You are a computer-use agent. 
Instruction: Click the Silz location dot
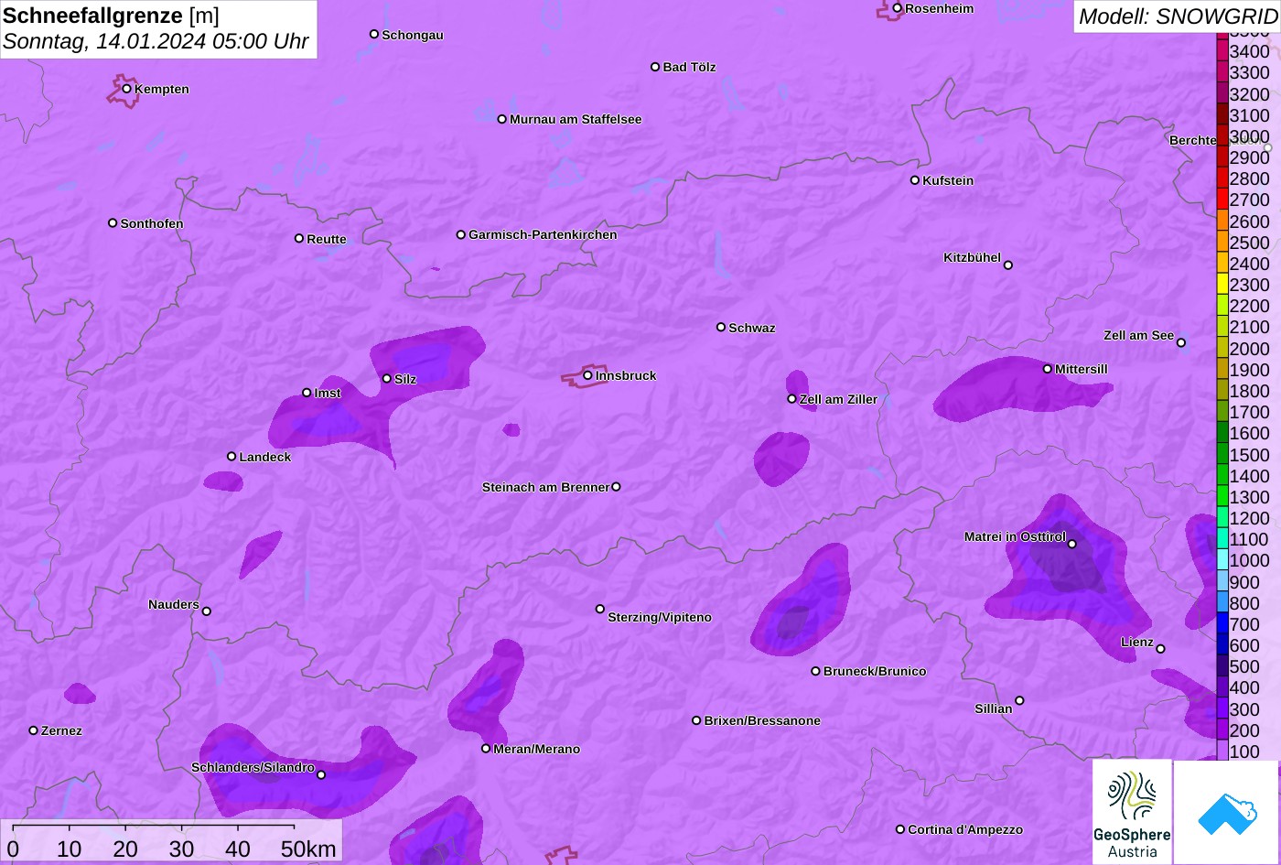[387, 378]
